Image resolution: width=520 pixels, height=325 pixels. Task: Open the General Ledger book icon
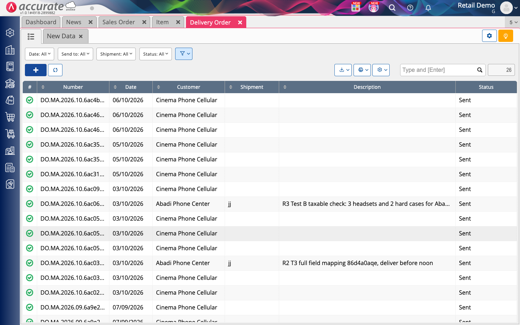[10, 66]
